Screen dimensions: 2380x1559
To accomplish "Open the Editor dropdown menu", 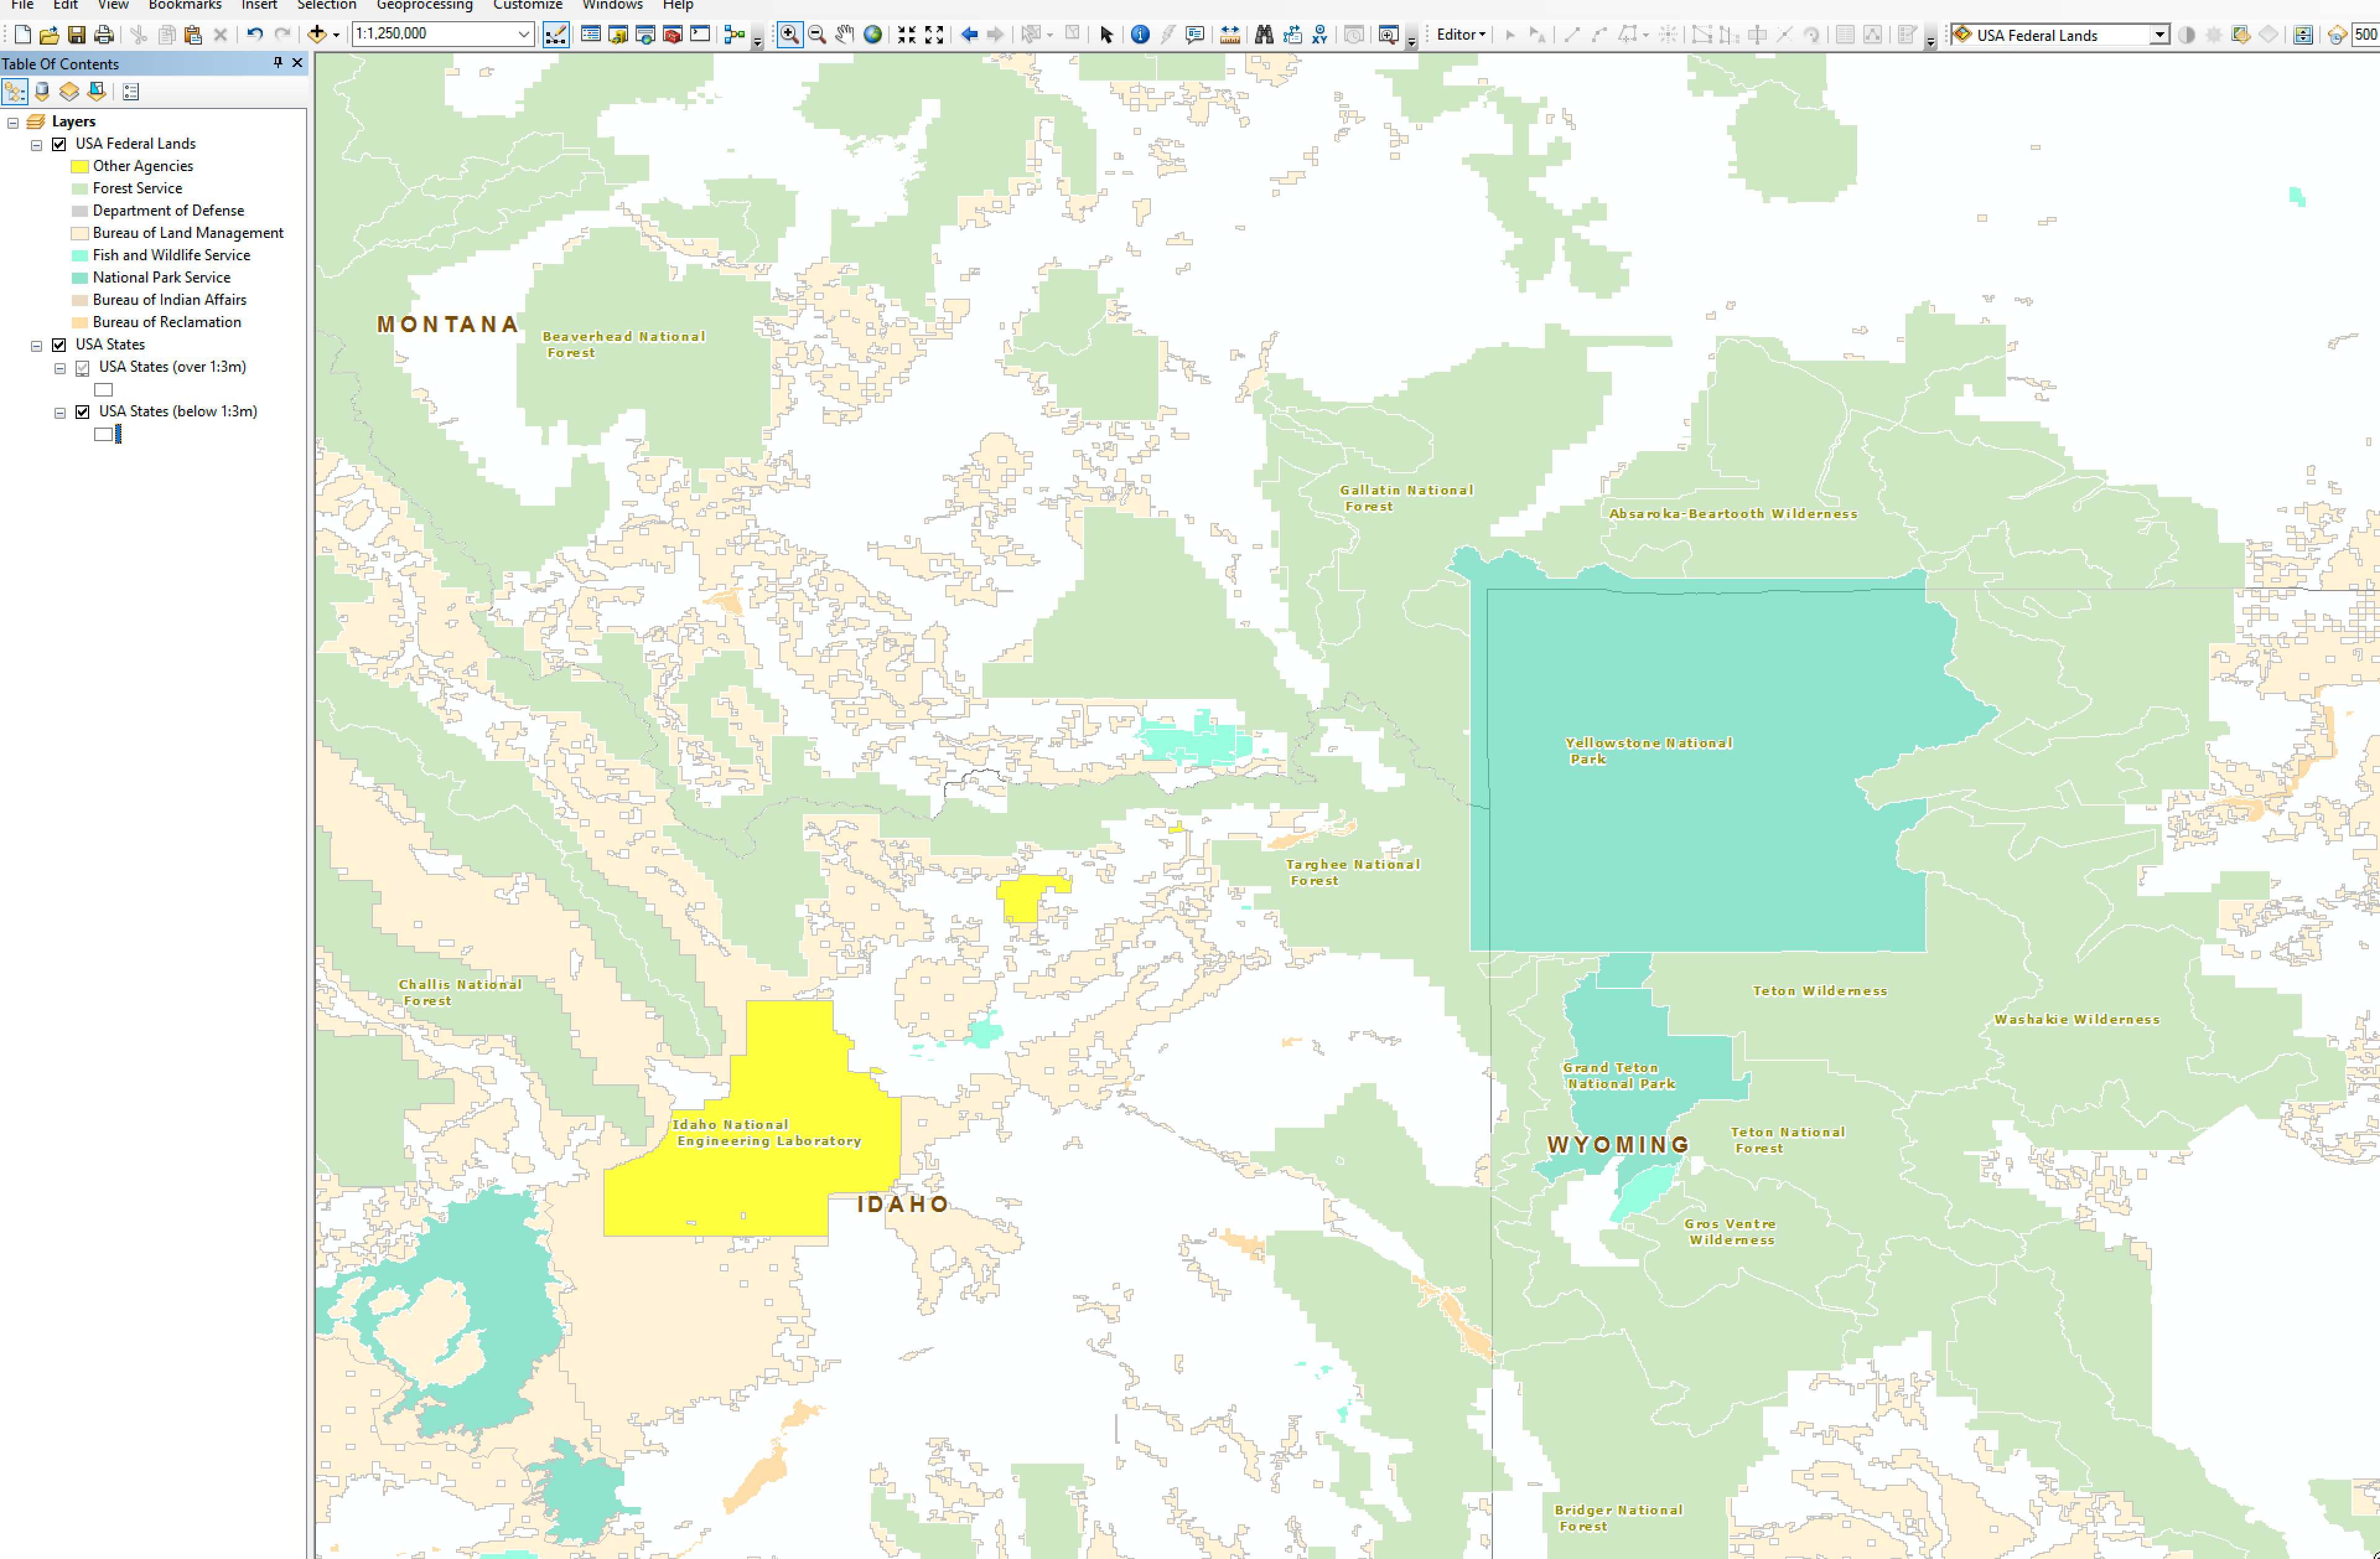I will coord(1460,35).
